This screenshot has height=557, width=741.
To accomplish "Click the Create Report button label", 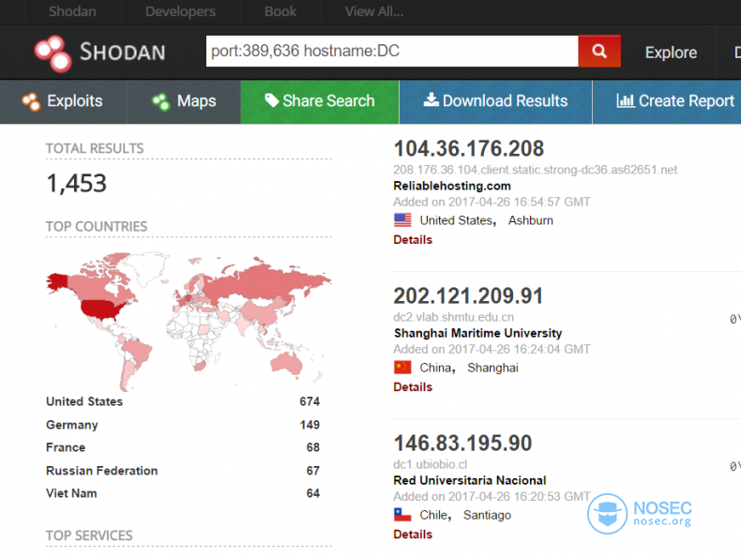I will tap(687, 100).
